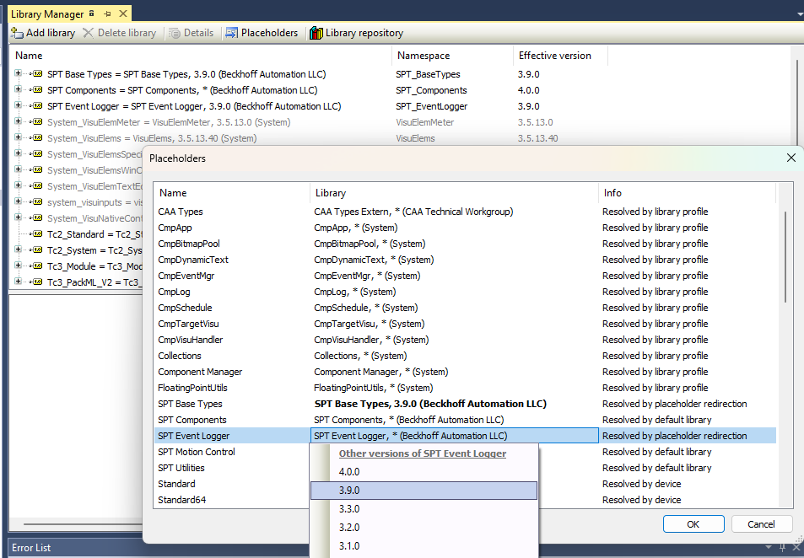Select the CmpDynamicText placeholder name
This screenshot has width=804, height=558.
tap(193, 260)
